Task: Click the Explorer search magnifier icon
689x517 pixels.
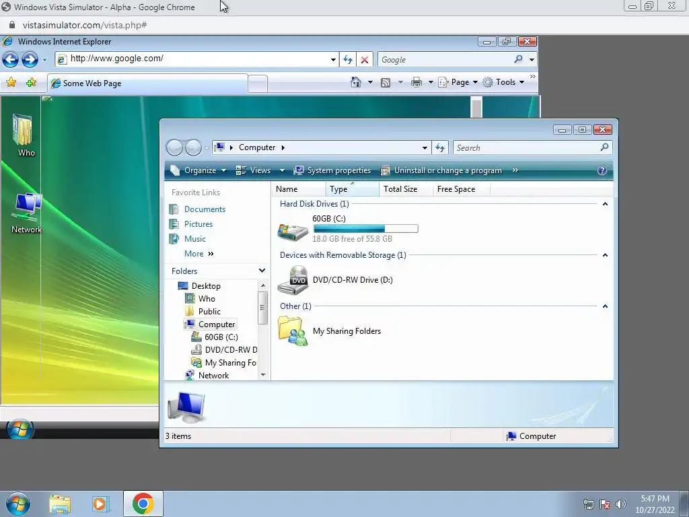Action: tap(605, 147)
